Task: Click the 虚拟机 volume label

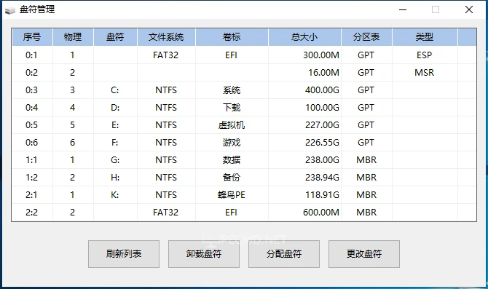Action: click(x=232, y=125)
